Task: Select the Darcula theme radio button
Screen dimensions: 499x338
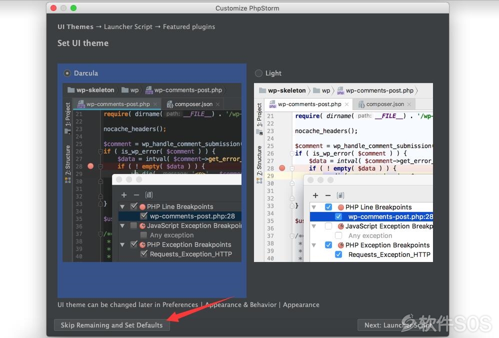Action: [67, 73]
